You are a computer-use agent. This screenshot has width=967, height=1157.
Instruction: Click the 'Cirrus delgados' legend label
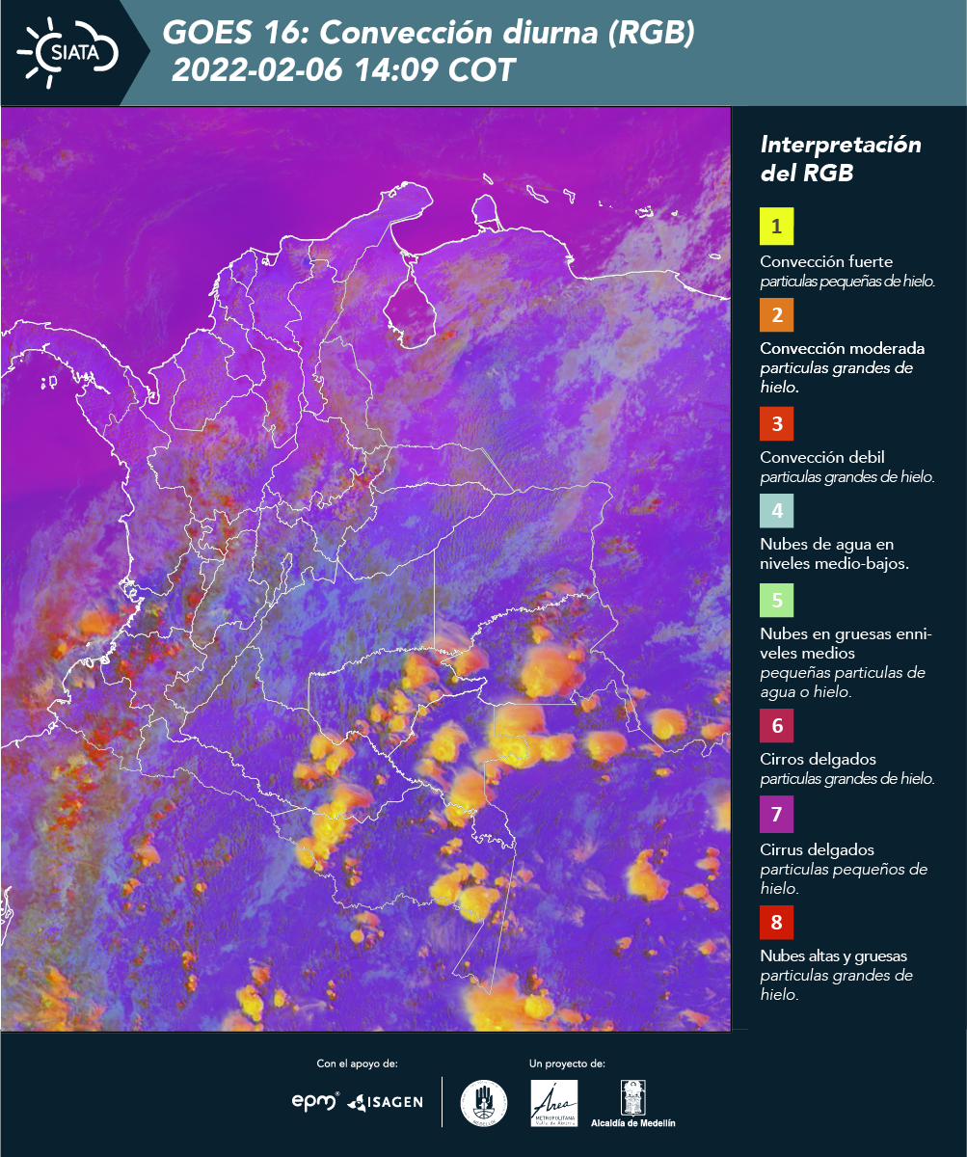click(x=817, y=849)
